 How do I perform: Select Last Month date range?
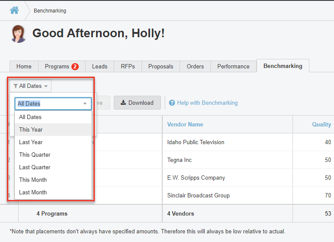(33, 192)
